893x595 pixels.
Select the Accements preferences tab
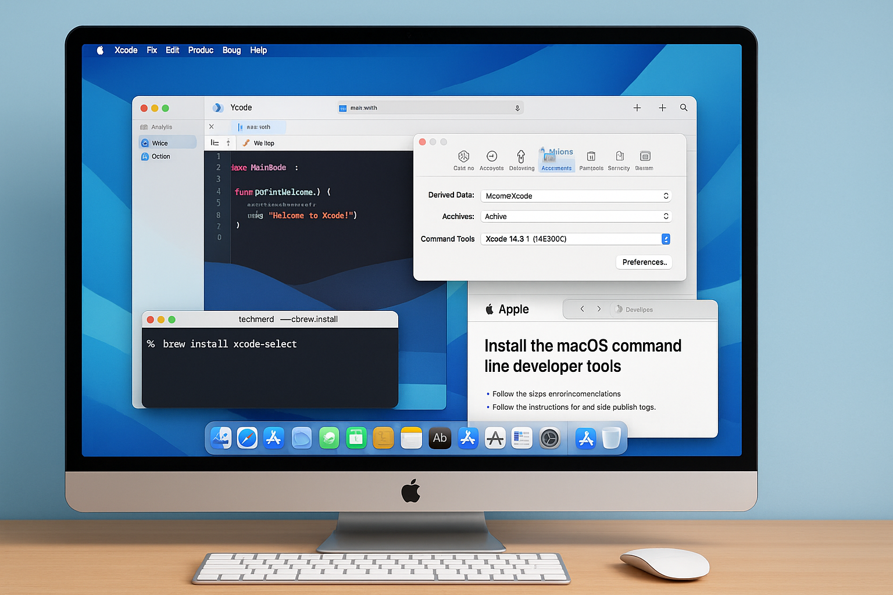click(556, 160)
